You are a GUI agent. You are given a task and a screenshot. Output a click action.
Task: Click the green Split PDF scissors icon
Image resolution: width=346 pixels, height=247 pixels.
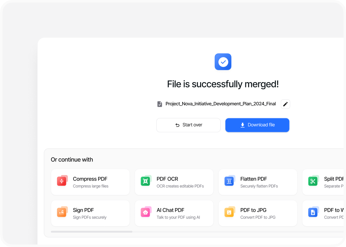pyautogui.click(x=313, y=181)
